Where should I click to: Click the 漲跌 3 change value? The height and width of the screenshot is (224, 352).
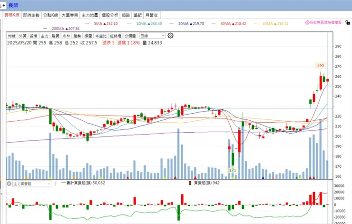tap(108, 43)
